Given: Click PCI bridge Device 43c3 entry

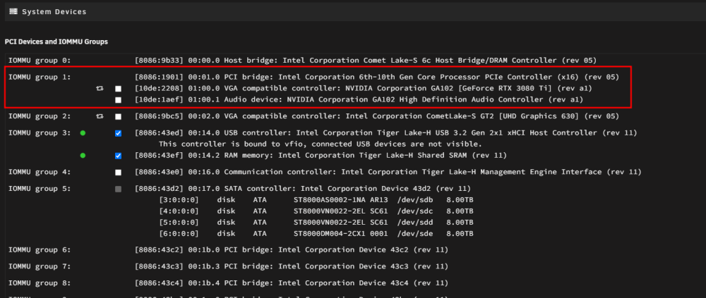Looking at the screenshot, I should click(292, 266).
